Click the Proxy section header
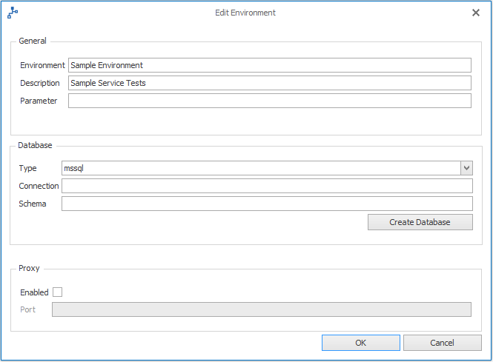Viewport: 493px width, 362px height. [30, 268]
